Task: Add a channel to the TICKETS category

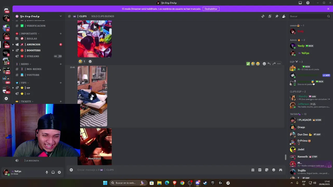Action: click(61, 101)
